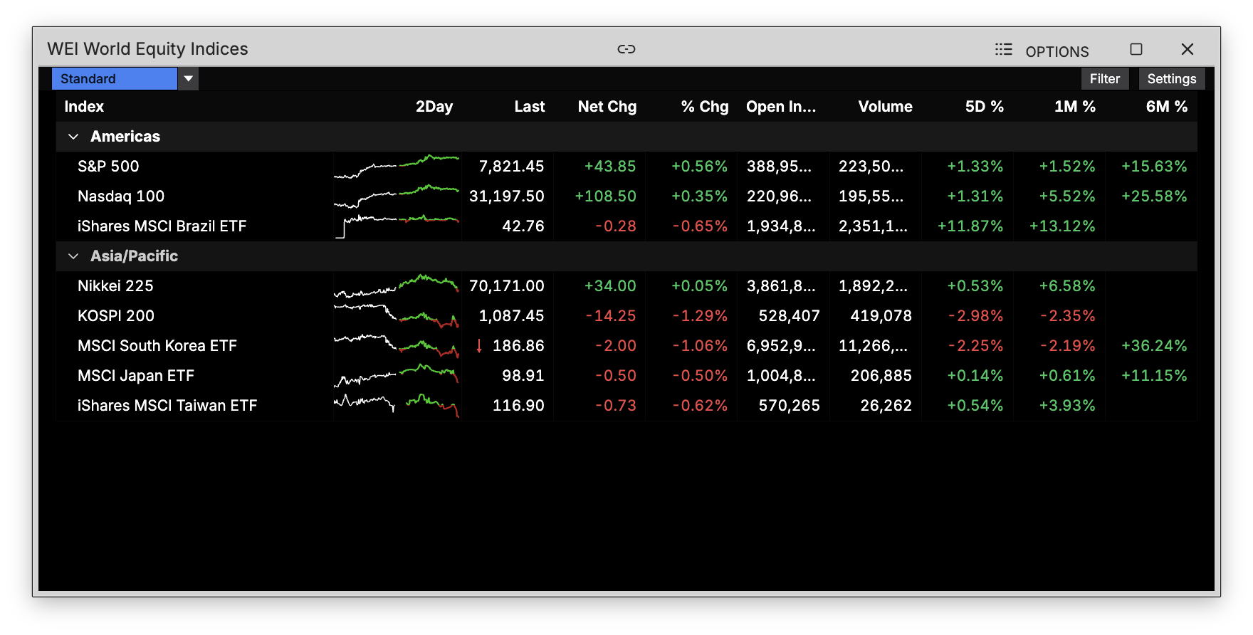Sort by the Last column header
This screenshot has width=1253, height=635.
530,107
